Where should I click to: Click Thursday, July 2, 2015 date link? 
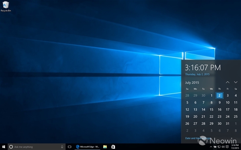click(197, 74)
